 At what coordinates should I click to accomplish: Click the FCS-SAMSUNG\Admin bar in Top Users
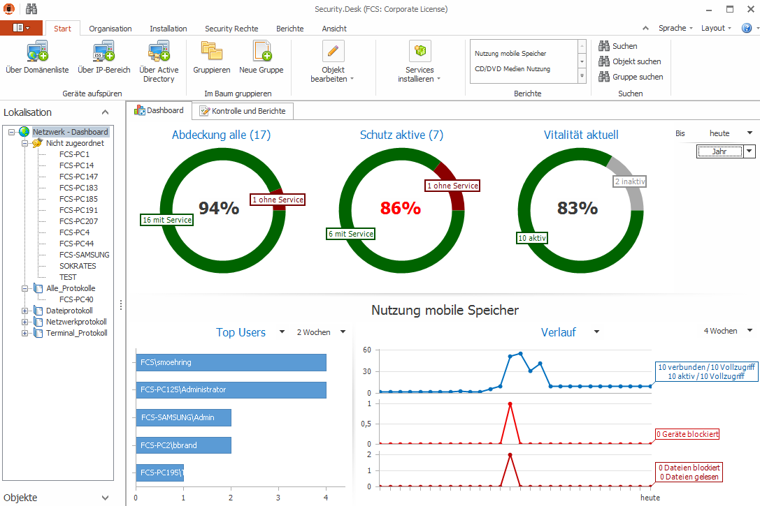(184, 417)
